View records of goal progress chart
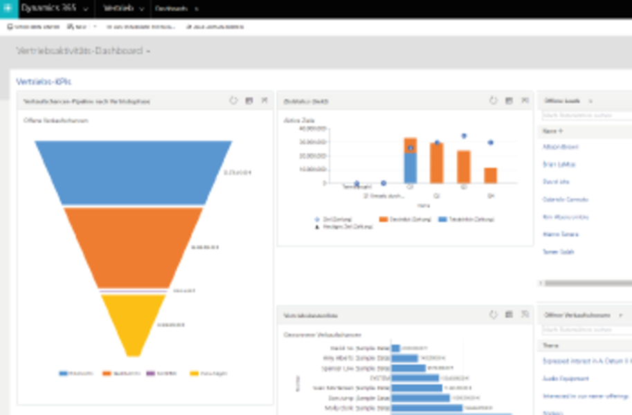Image resolution: width=632 pixels, height=415 pixels. pyautogui.click(x=509, y=101)
